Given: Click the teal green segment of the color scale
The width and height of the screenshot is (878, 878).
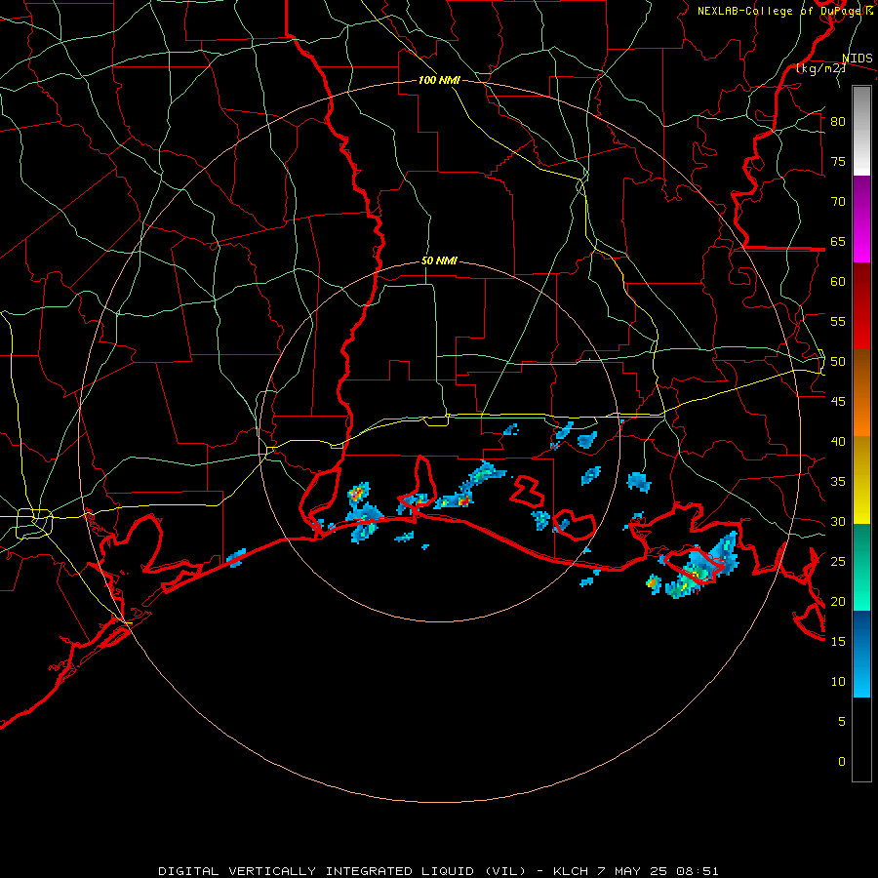Looking at the screenshot, I should (x=861, y=567).
